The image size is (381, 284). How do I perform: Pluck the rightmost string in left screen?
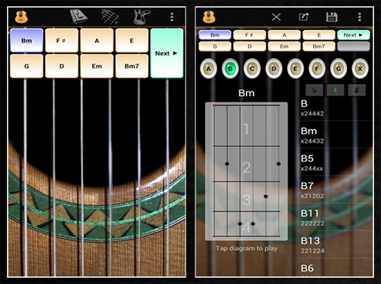click(x=168, y=177)
